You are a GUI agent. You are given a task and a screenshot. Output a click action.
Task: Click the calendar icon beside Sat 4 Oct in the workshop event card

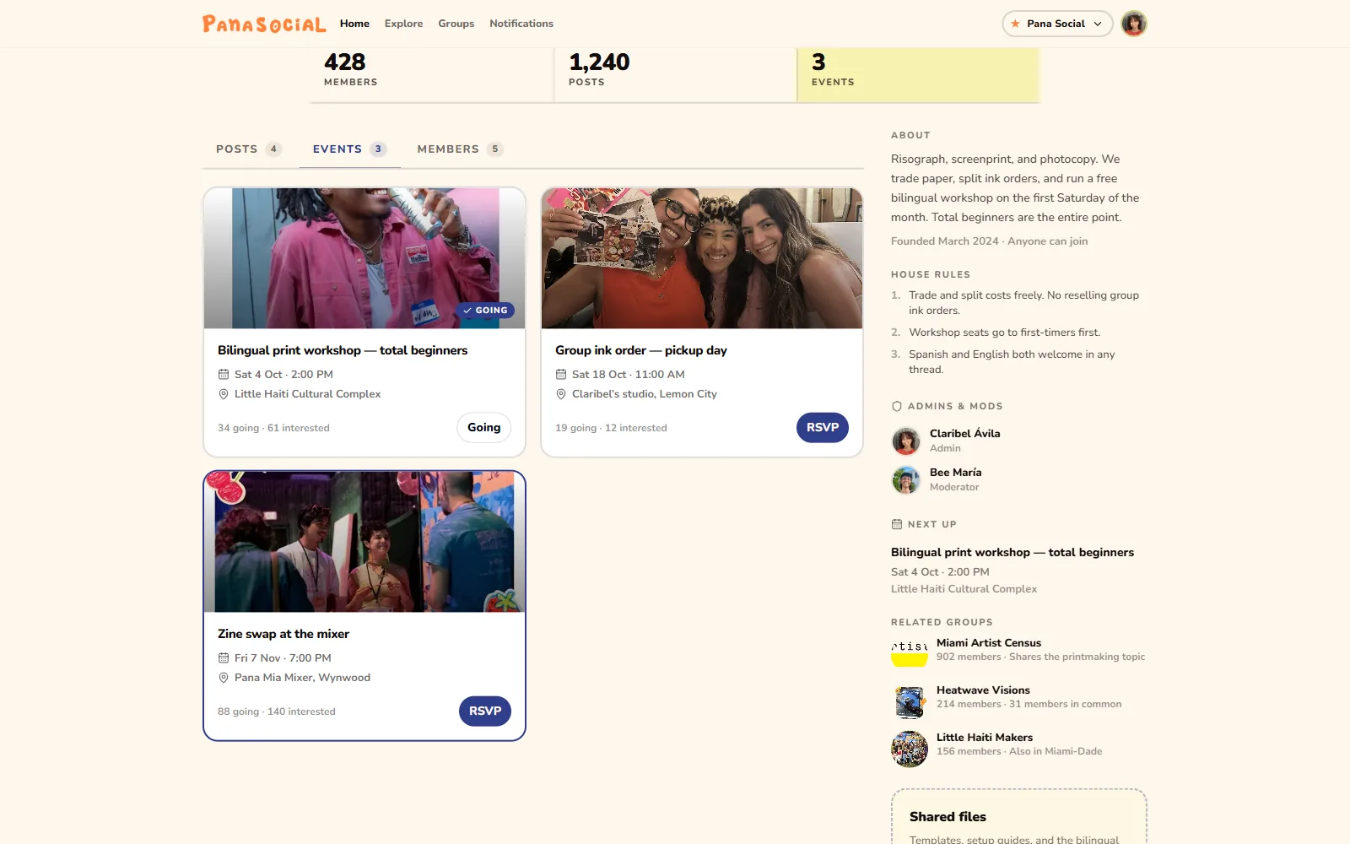pyautogui.click(x=224, y=375)
